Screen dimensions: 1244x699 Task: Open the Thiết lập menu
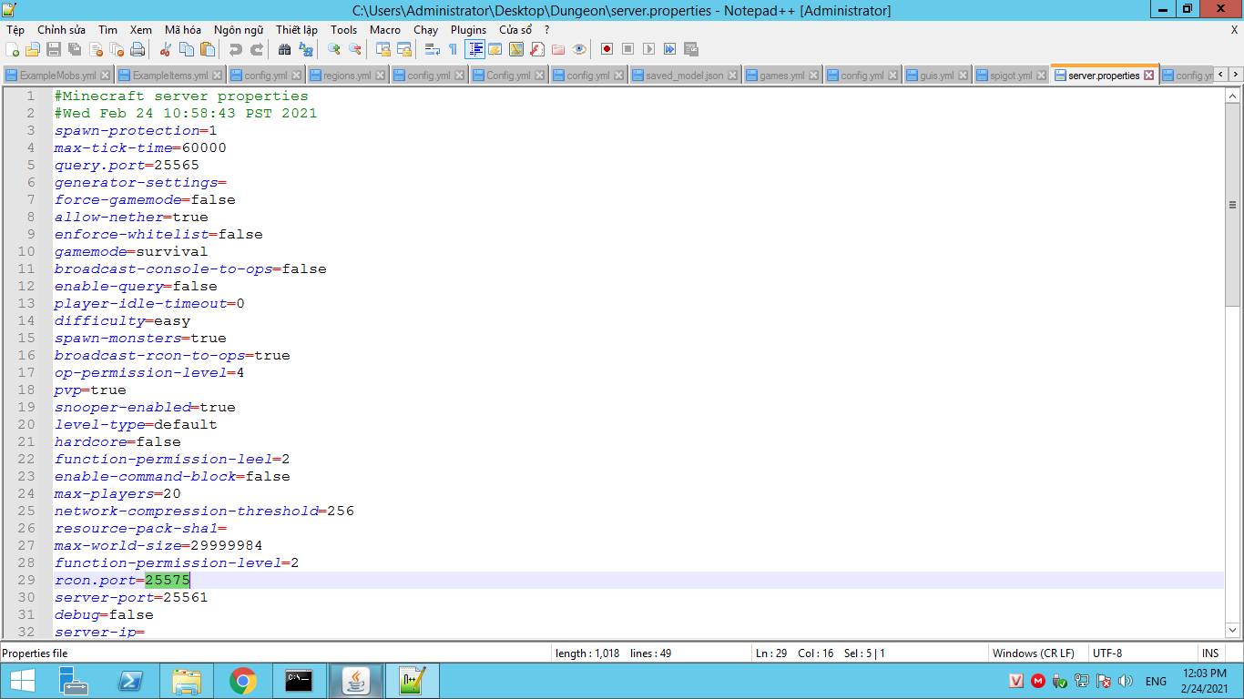(x=297, y=30)
